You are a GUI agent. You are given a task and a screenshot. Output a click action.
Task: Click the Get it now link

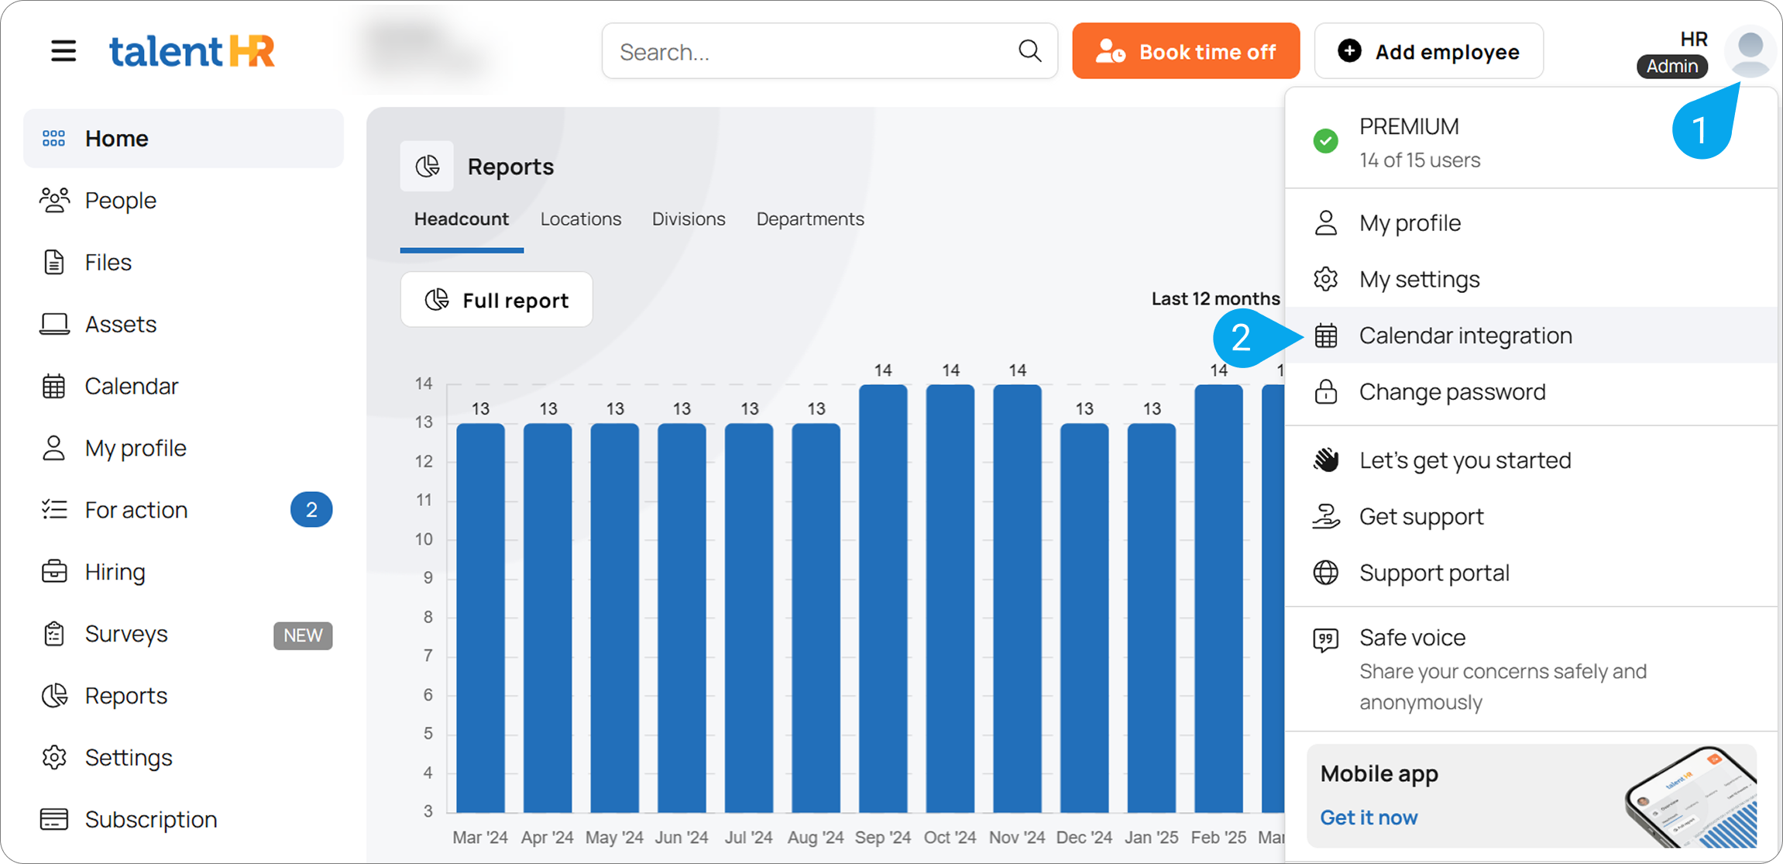[x=1369, y=818]
